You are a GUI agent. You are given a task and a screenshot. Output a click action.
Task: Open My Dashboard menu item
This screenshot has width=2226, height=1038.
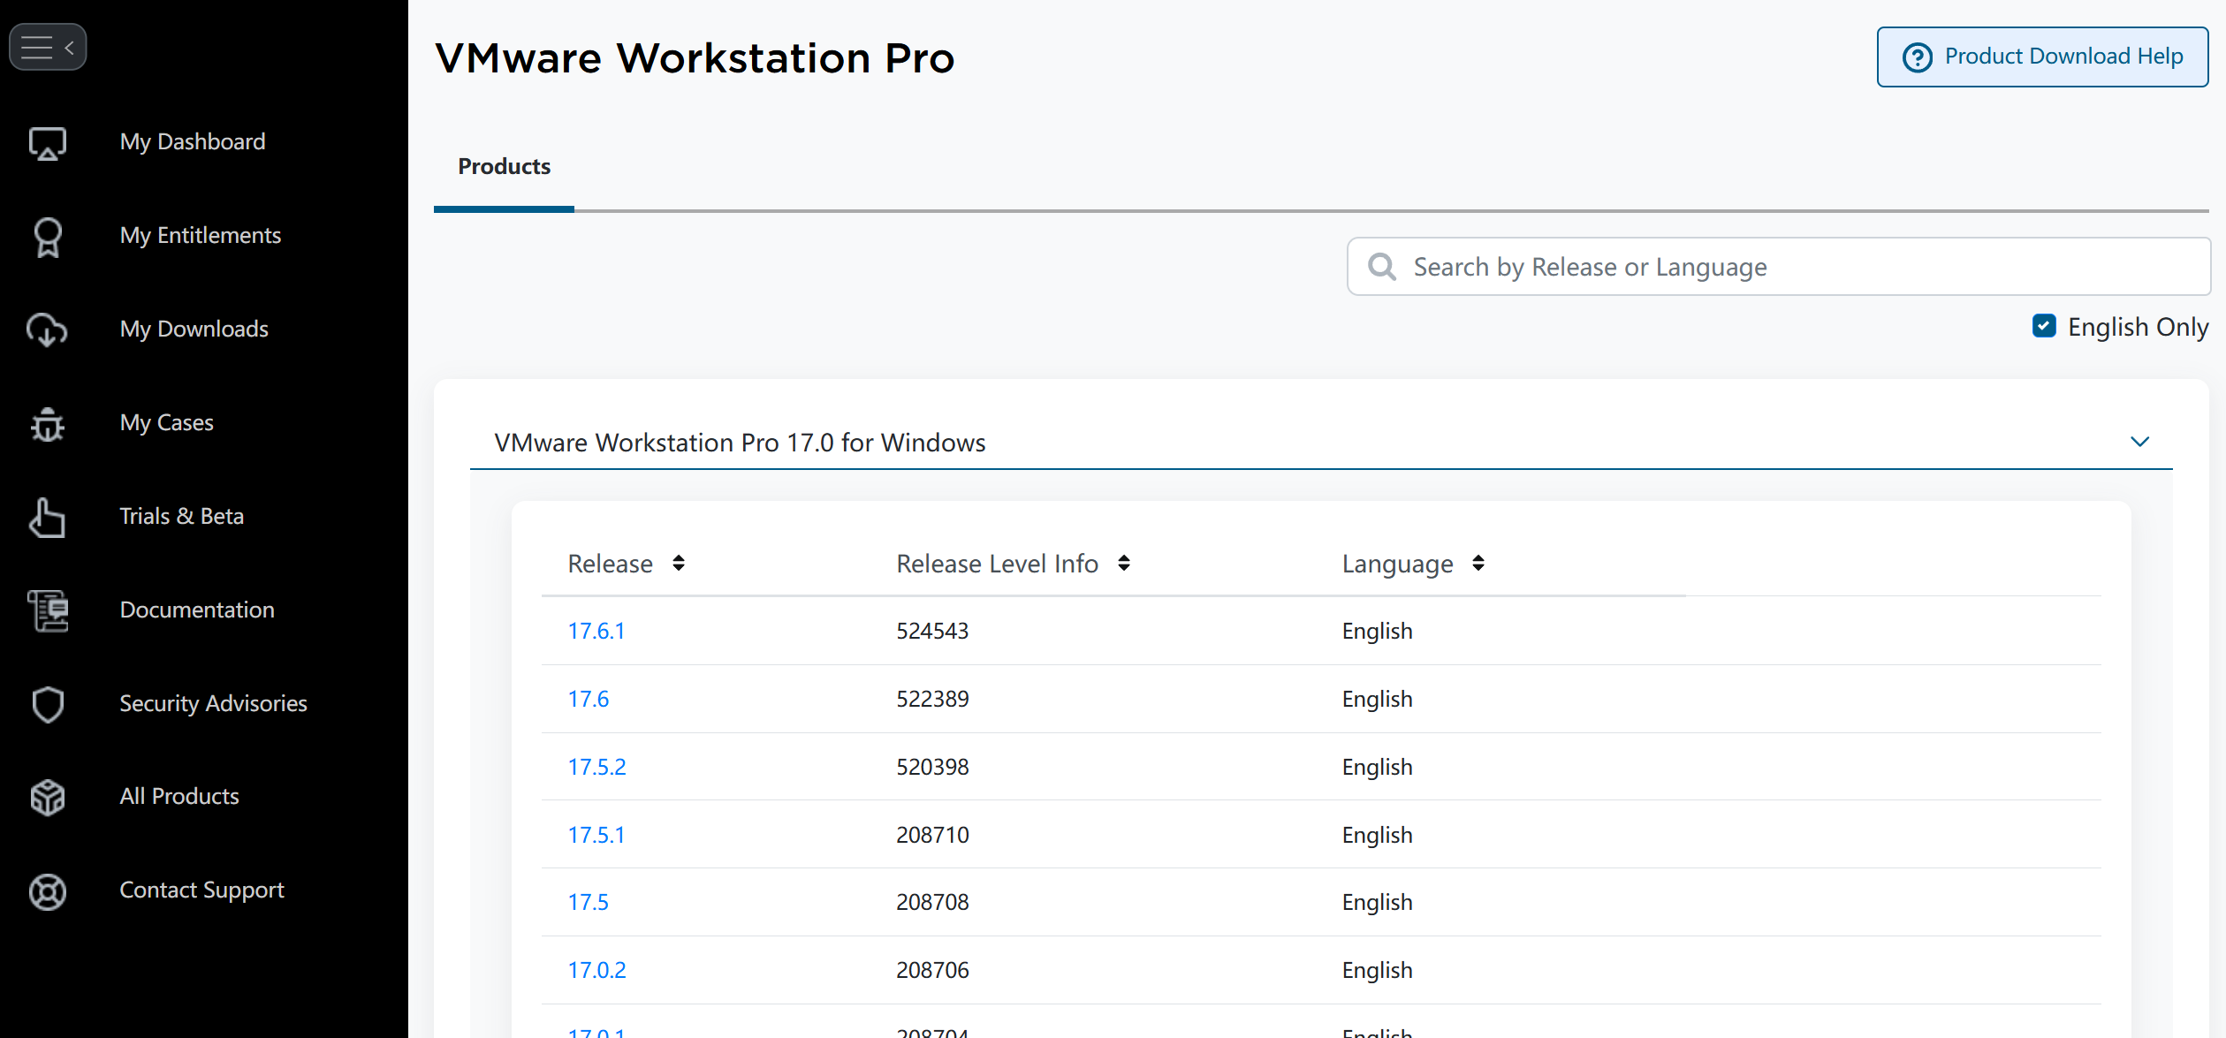pyautogui.click(x=193, y=141)
